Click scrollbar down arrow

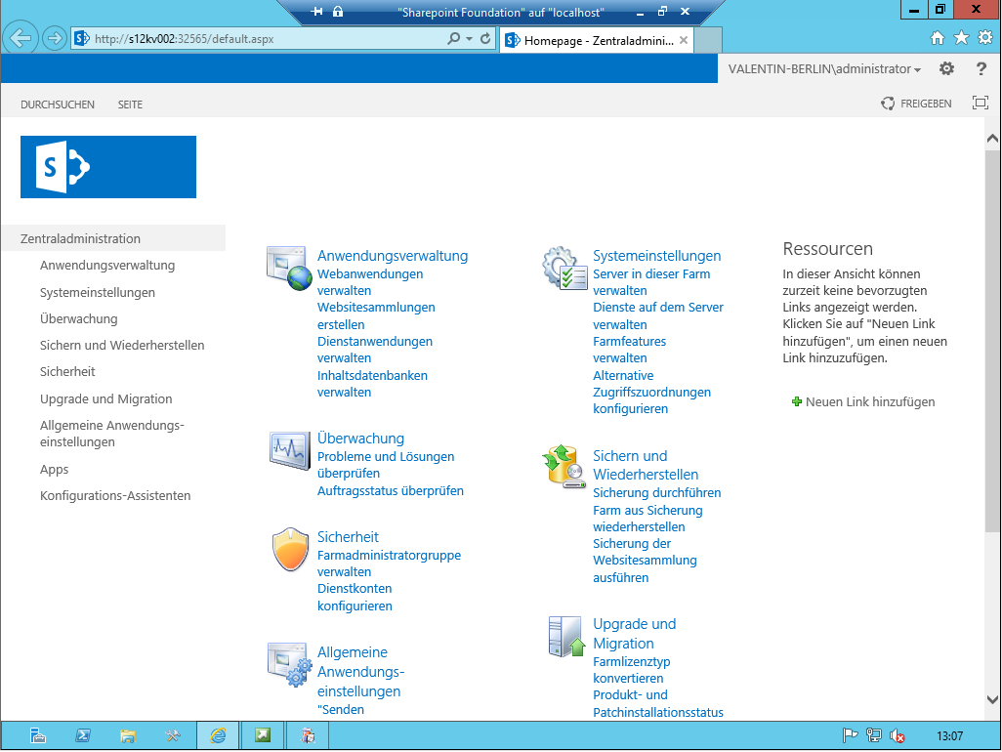pos(992,699)
